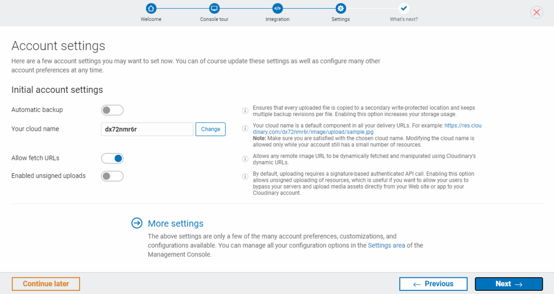The width and height of the screenshot is (554, 294).
Task: Click the Continue later button
Action: pyautogui.click(x=46, y=284)
